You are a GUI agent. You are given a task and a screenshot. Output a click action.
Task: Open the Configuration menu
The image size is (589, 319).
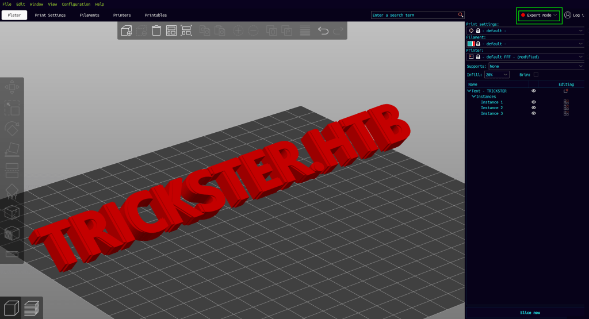pyautogui.click(x=76, y=4)
